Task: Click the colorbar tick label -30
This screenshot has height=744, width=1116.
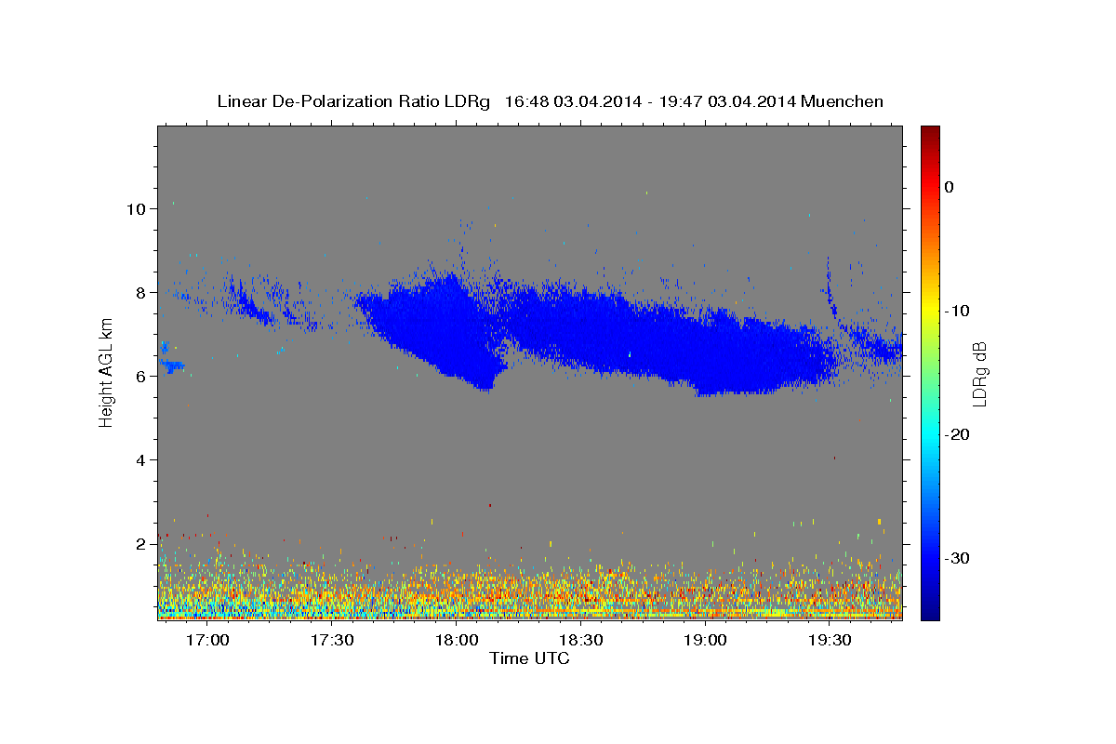Action: point(957,558)
